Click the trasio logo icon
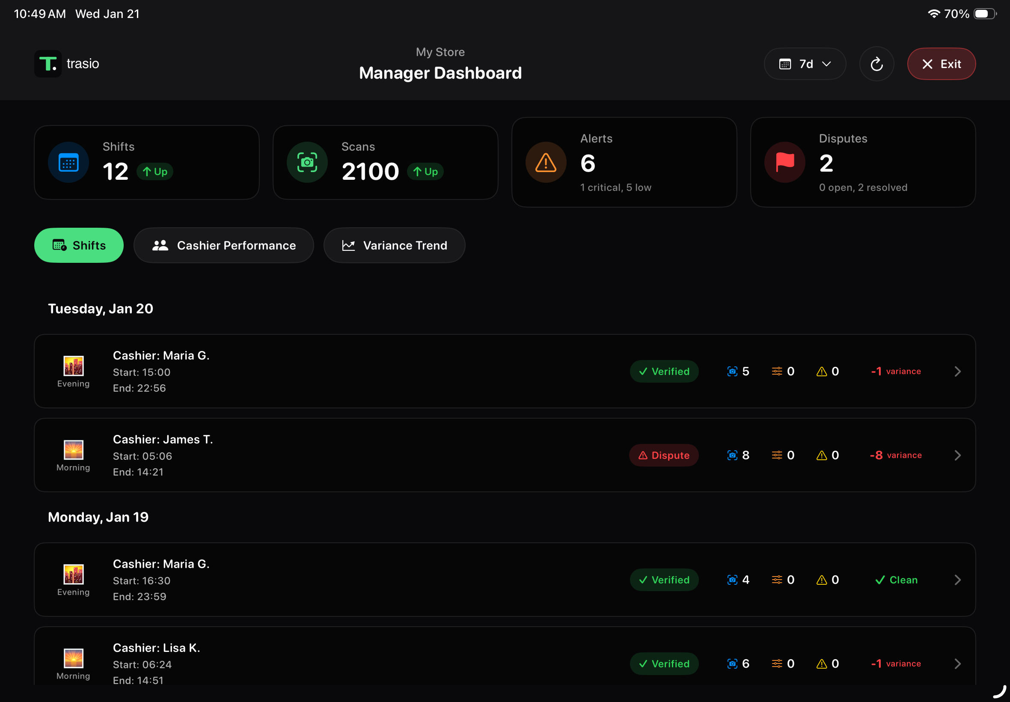Image resolution: width=1010 pixels, height=702 pixels. coord(48,63)
